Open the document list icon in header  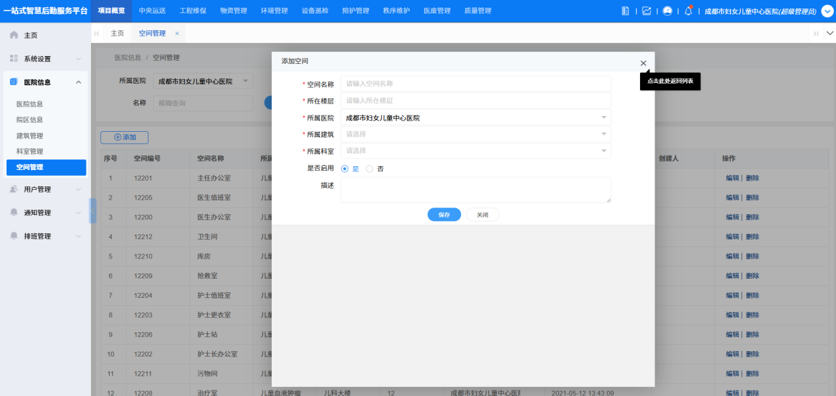(x=626, y=11)
